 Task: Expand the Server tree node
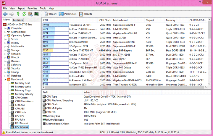tap(5, 39)
